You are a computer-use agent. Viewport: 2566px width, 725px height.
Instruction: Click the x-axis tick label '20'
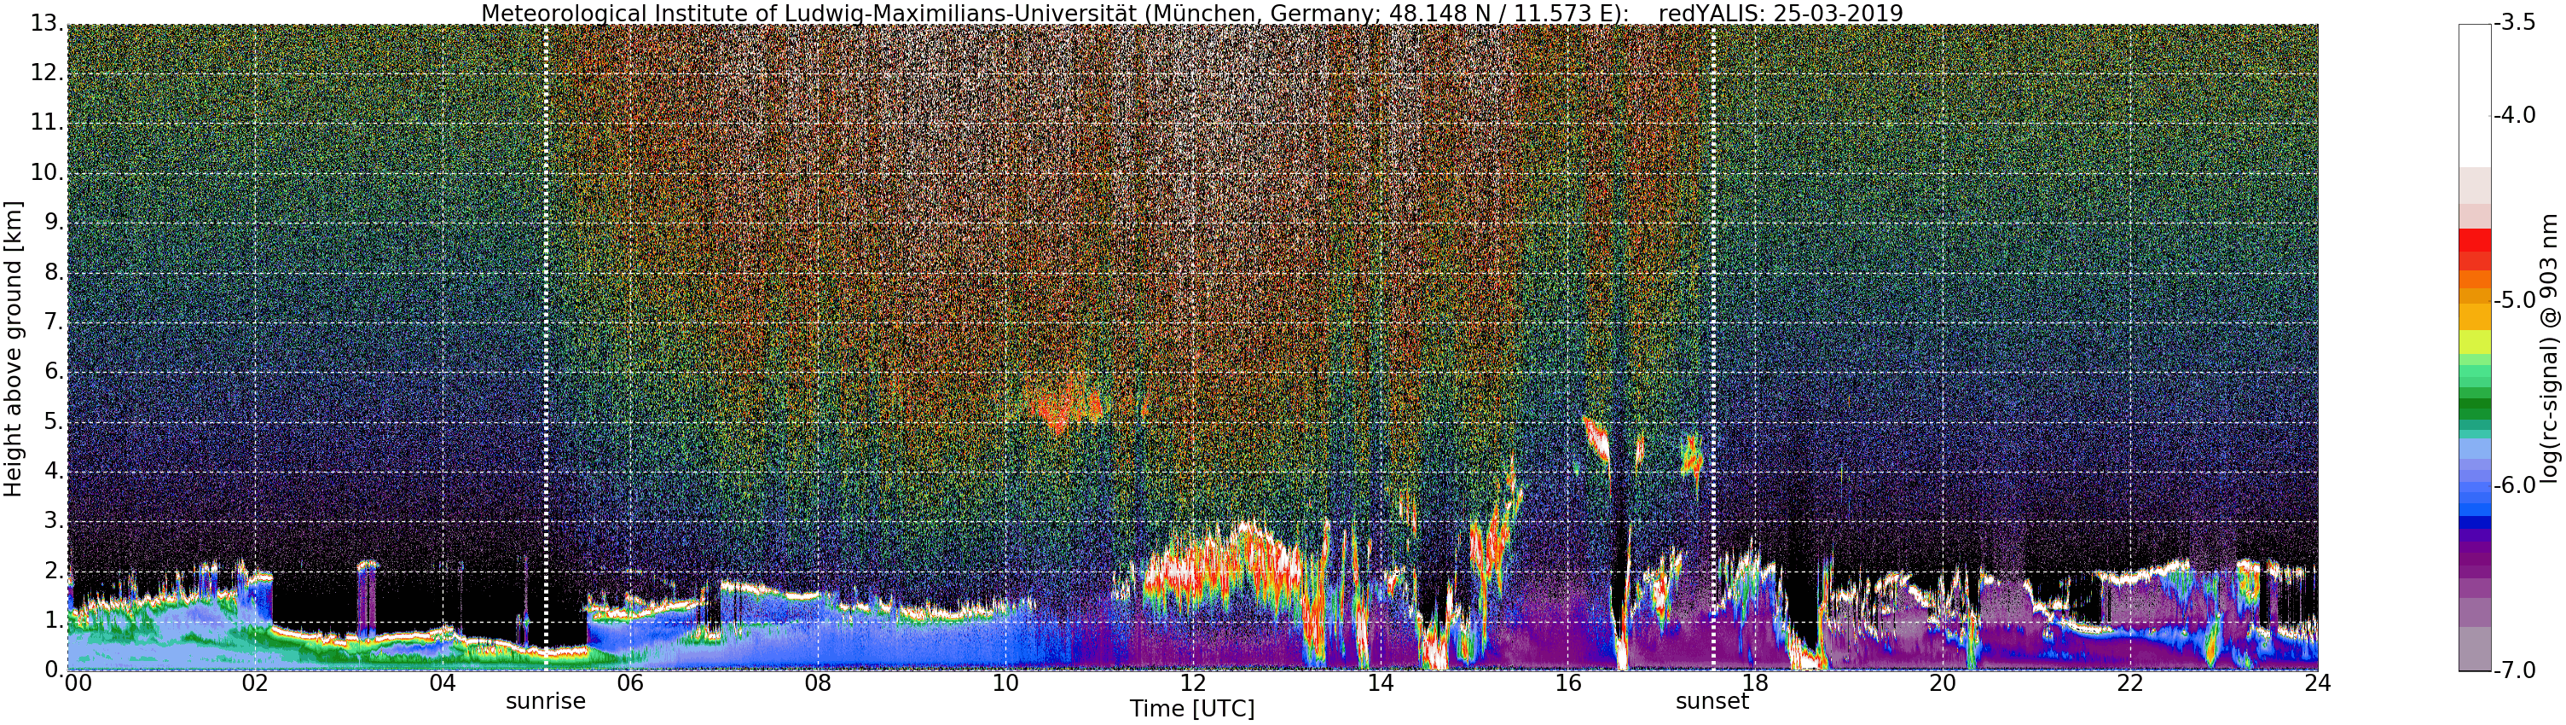(1943, 683)
